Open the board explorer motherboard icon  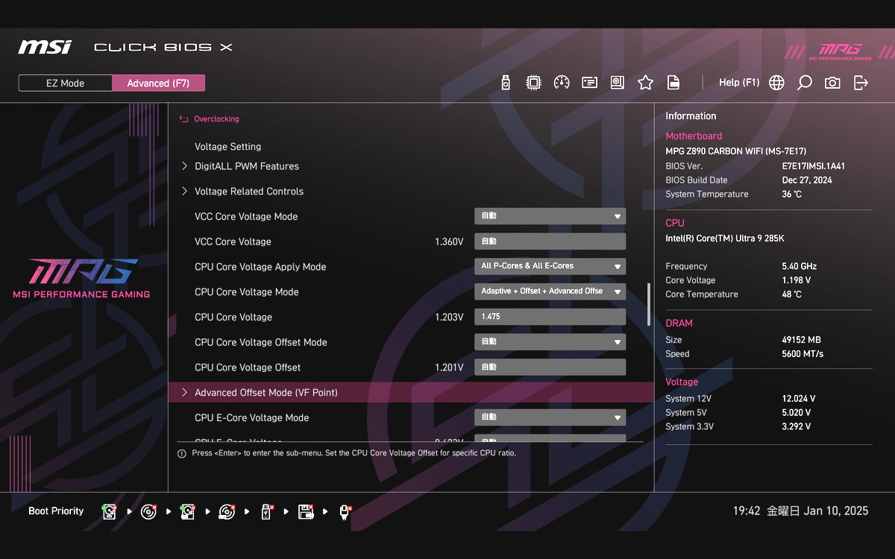(x=618, y=83)
